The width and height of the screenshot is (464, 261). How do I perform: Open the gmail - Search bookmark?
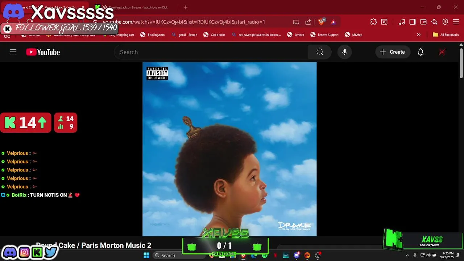click(x=185, y=35)
